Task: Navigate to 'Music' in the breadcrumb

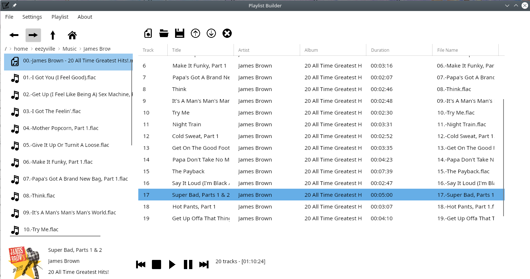Action: tap(70, 49)
